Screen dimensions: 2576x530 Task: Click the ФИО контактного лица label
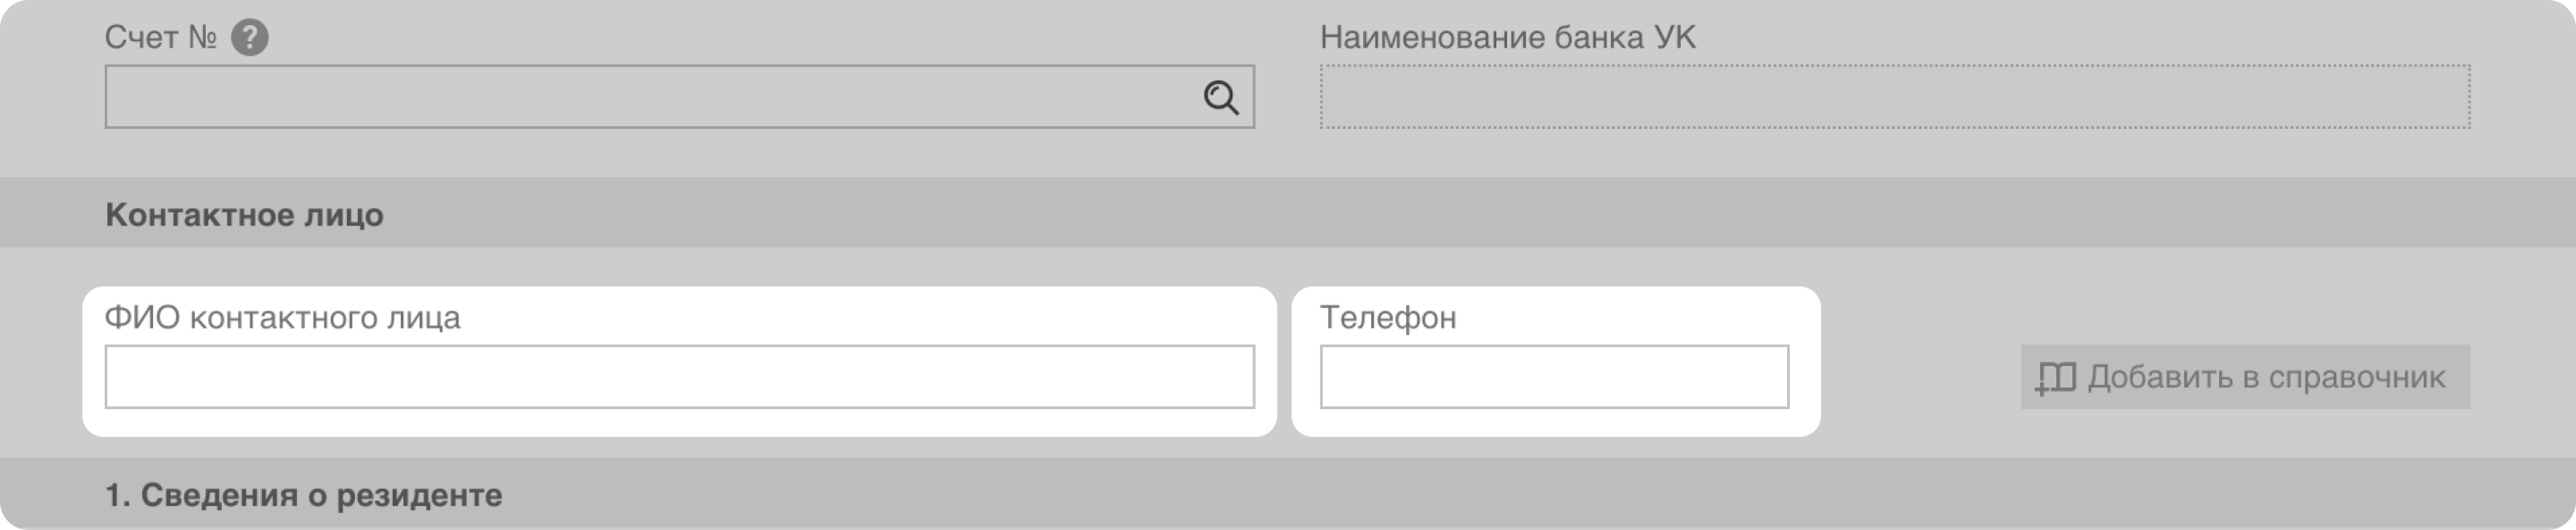tap(282, 318)
